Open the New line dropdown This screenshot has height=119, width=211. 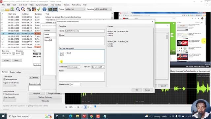click(x=98, y=67)
